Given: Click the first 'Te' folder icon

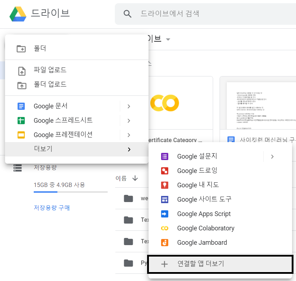Looking at the screenshot, I should point(128,220).
